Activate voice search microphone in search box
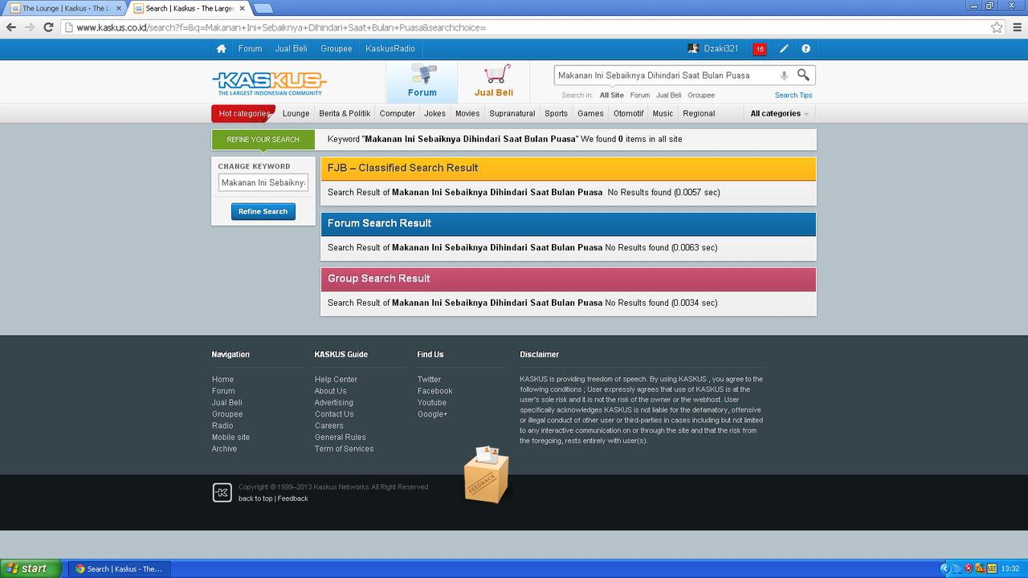1028x578 pixels. (784, 75)
